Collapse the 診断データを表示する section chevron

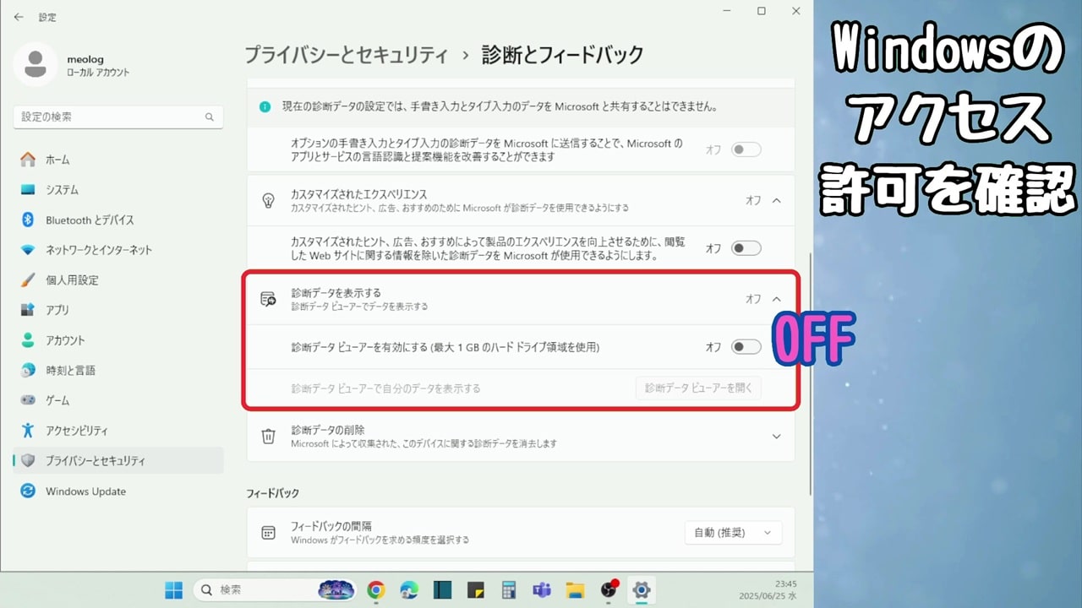pos(777,299)
